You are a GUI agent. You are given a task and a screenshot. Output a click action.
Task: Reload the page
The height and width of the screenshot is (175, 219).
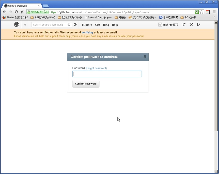click(16, 12)
